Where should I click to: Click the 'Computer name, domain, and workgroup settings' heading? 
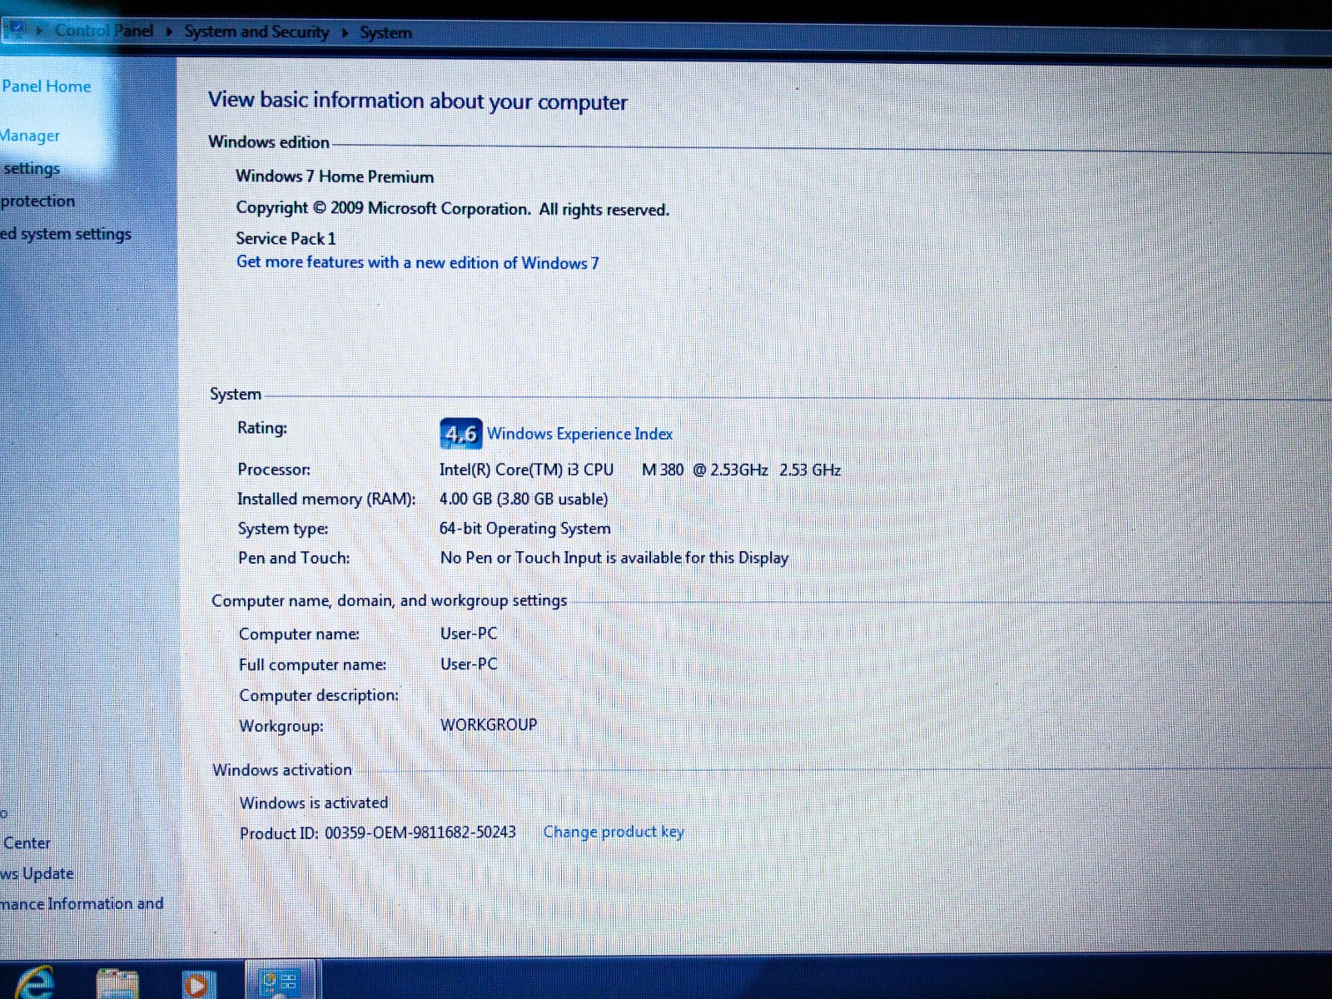click(x=389, y=600)
